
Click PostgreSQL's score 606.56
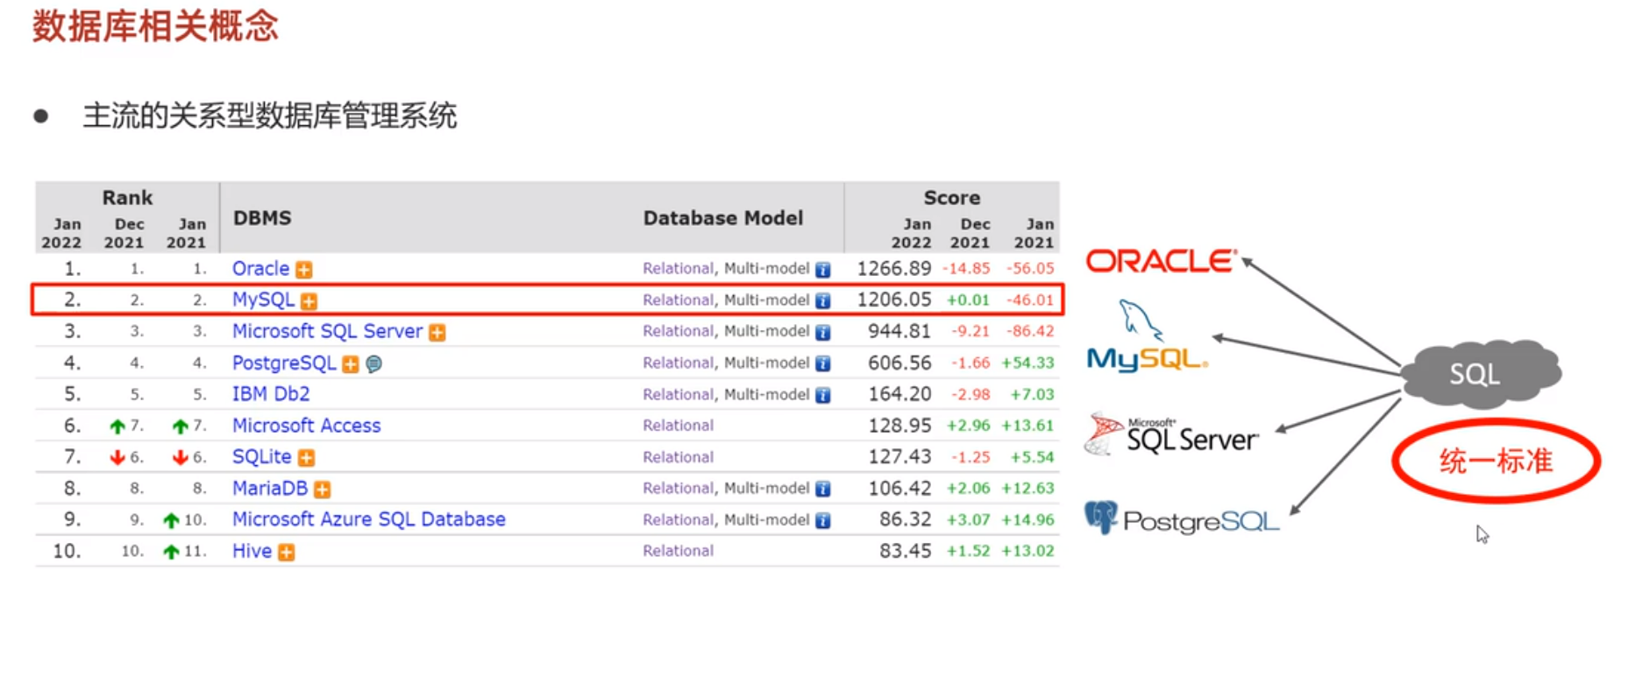click(899, 363)
